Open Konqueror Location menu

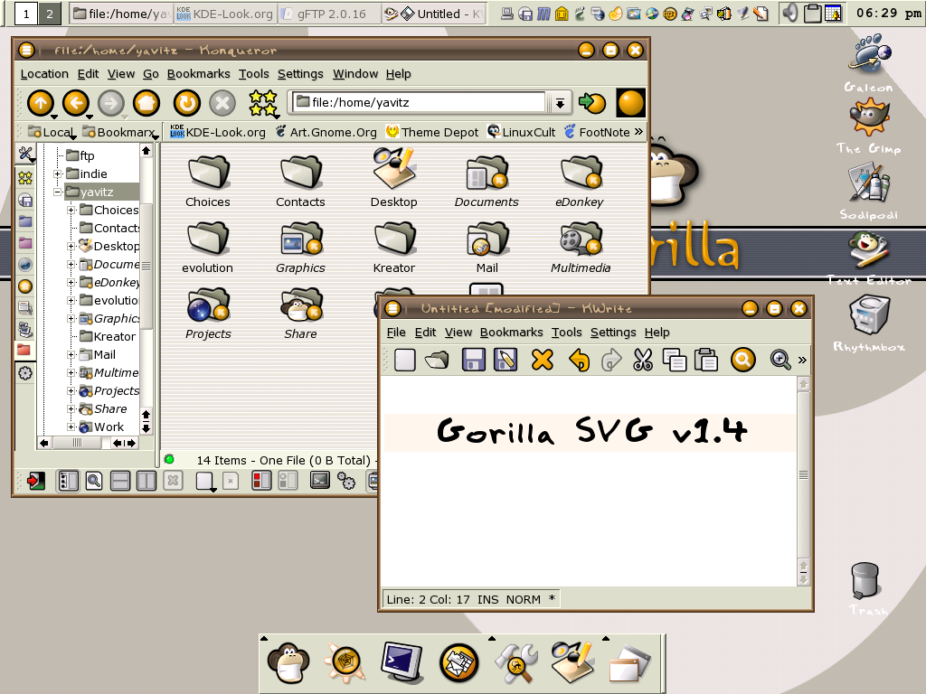(44, 74)
